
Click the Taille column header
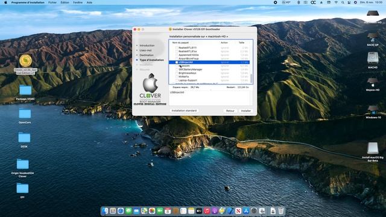tap(241, 43)
